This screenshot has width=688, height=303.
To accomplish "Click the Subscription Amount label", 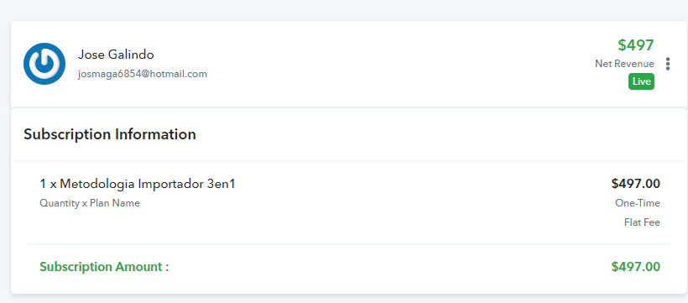I will point(104,267).
